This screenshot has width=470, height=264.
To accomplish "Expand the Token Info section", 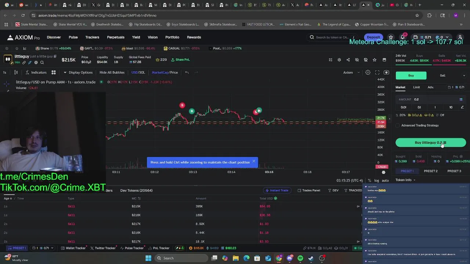I will (405, 180).
